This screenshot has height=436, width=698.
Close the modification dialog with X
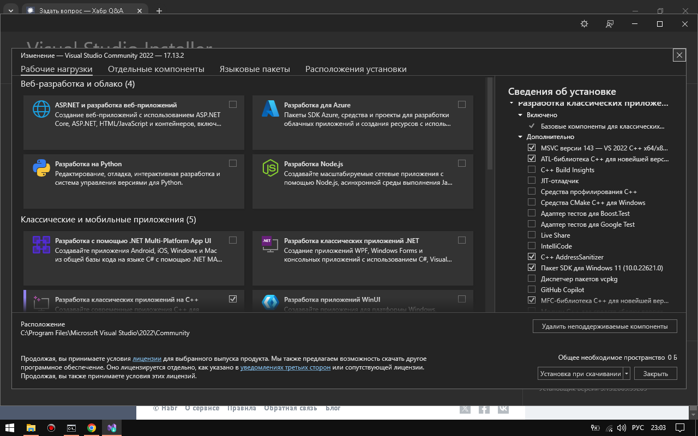click(x=679, y=55)
